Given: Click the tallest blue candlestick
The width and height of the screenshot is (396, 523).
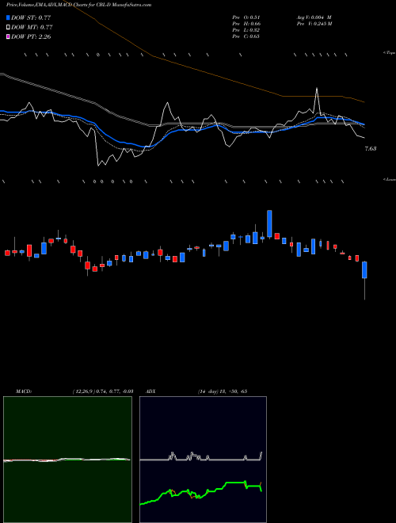Looking at the screenshot, I should tap(269, 223).
